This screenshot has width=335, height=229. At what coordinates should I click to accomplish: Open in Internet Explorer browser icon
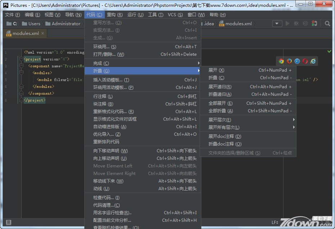pos(313,61)
